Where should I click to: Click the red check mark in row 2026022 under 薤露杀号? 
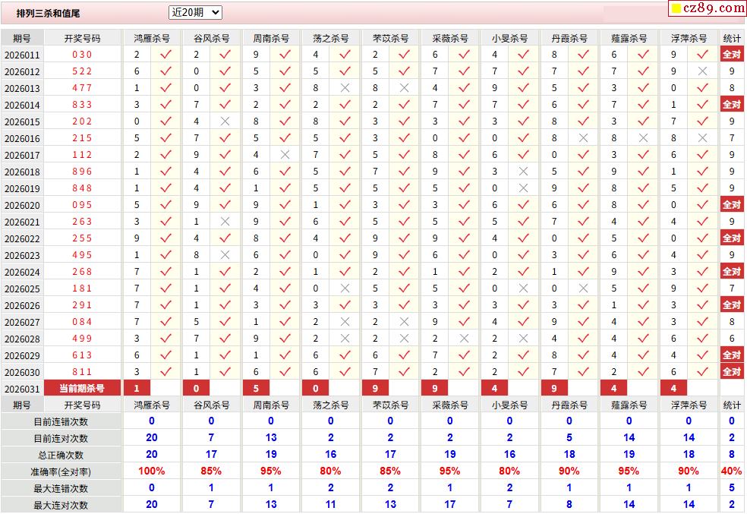point(643,238)
